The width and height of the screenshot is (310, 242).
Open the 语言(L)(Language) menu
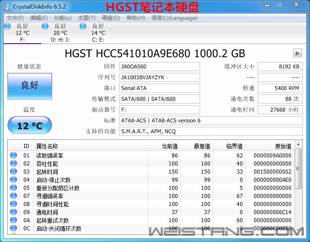[174, 18]
